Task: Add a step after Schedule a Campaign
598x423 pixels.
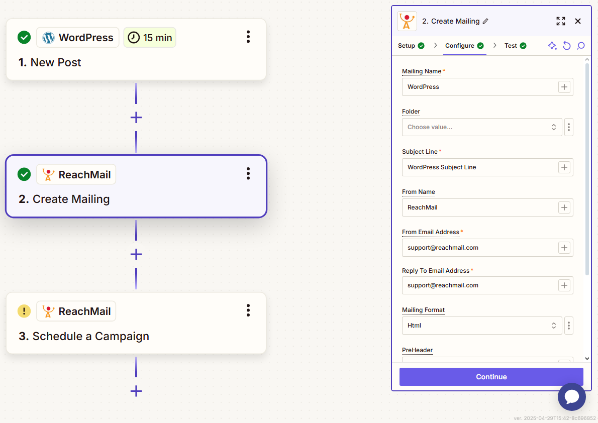Action: pos(136,391)
